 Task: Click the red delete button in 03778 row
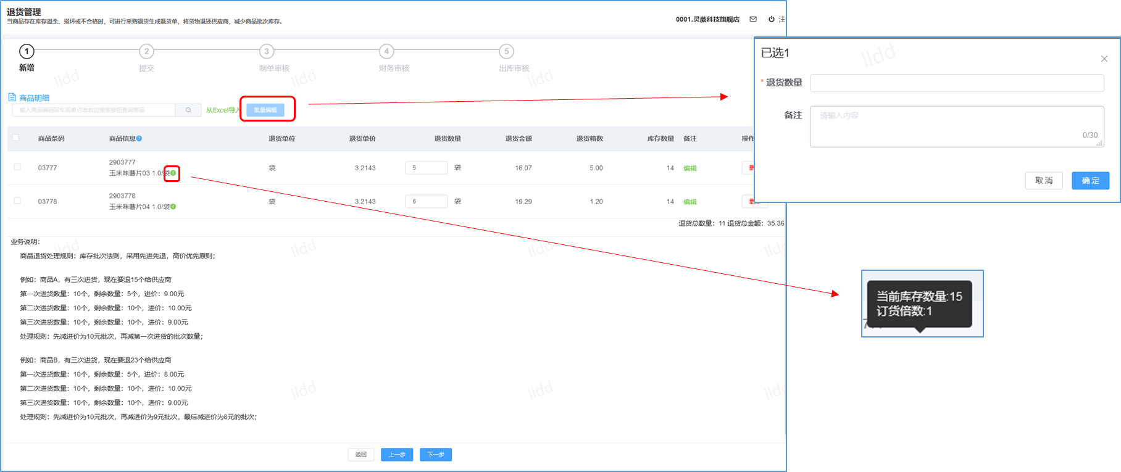748,201
